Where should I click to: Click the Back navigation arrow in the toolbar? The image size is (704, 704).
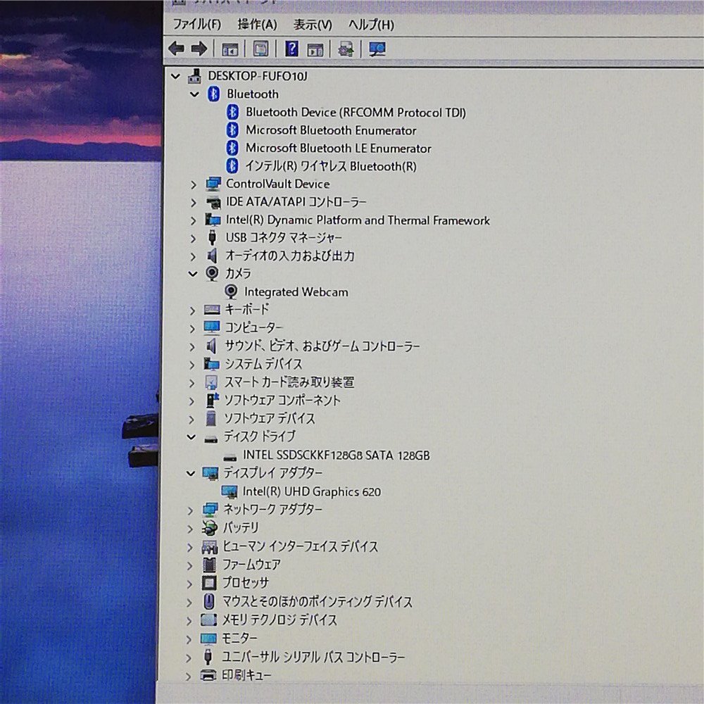(176, 48)
